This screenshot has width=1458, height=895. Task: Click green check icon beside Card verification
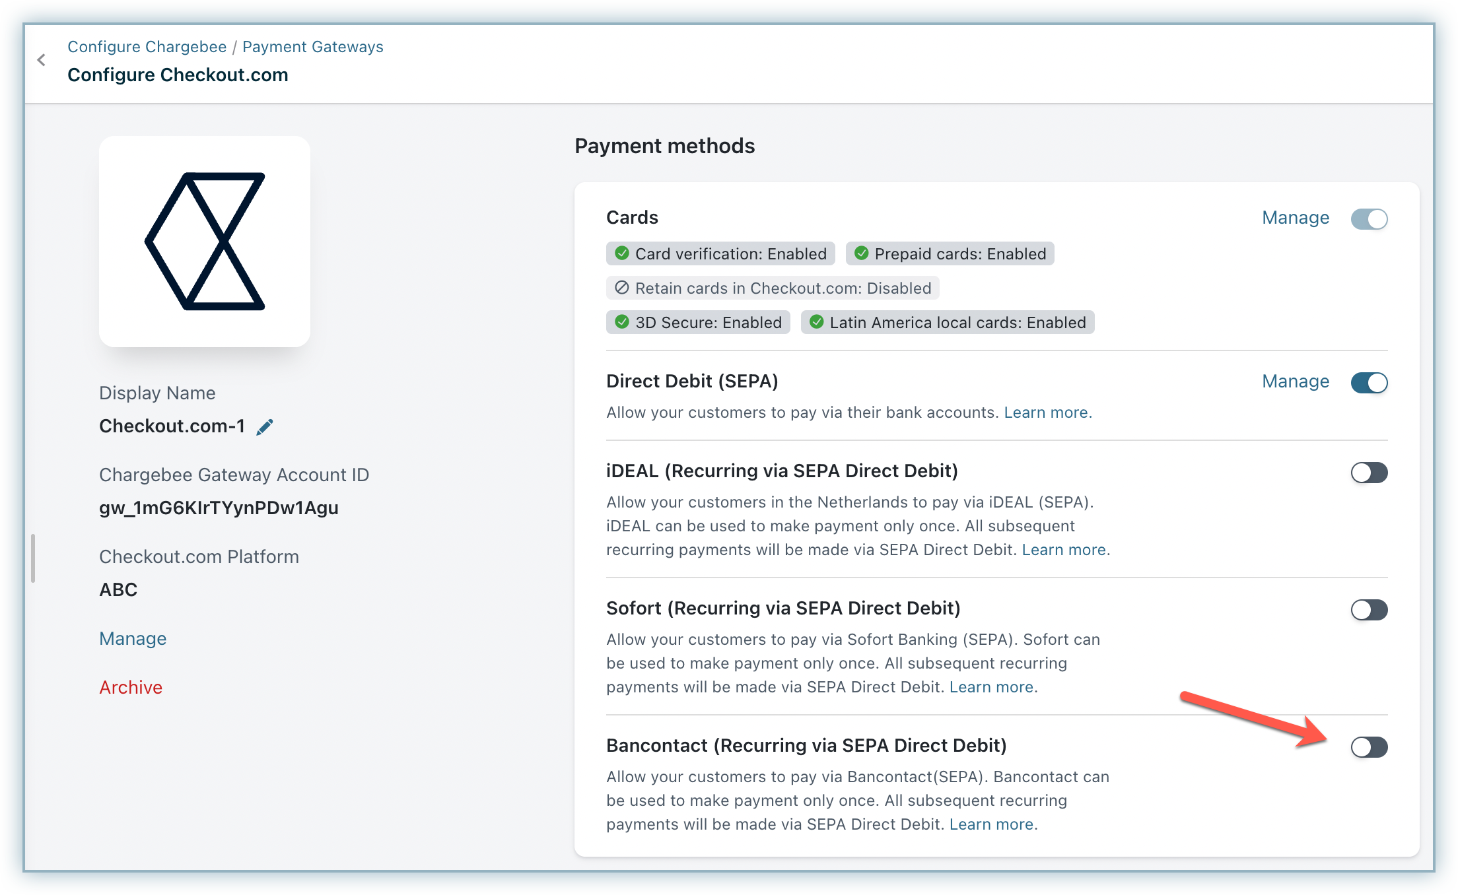click(621, 253)
